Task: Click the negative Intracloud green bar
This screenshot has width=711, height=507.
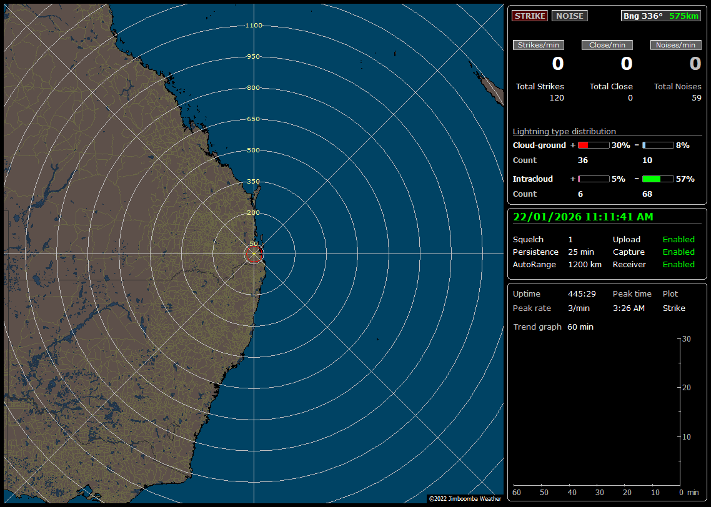Action: tap(658, 179)
